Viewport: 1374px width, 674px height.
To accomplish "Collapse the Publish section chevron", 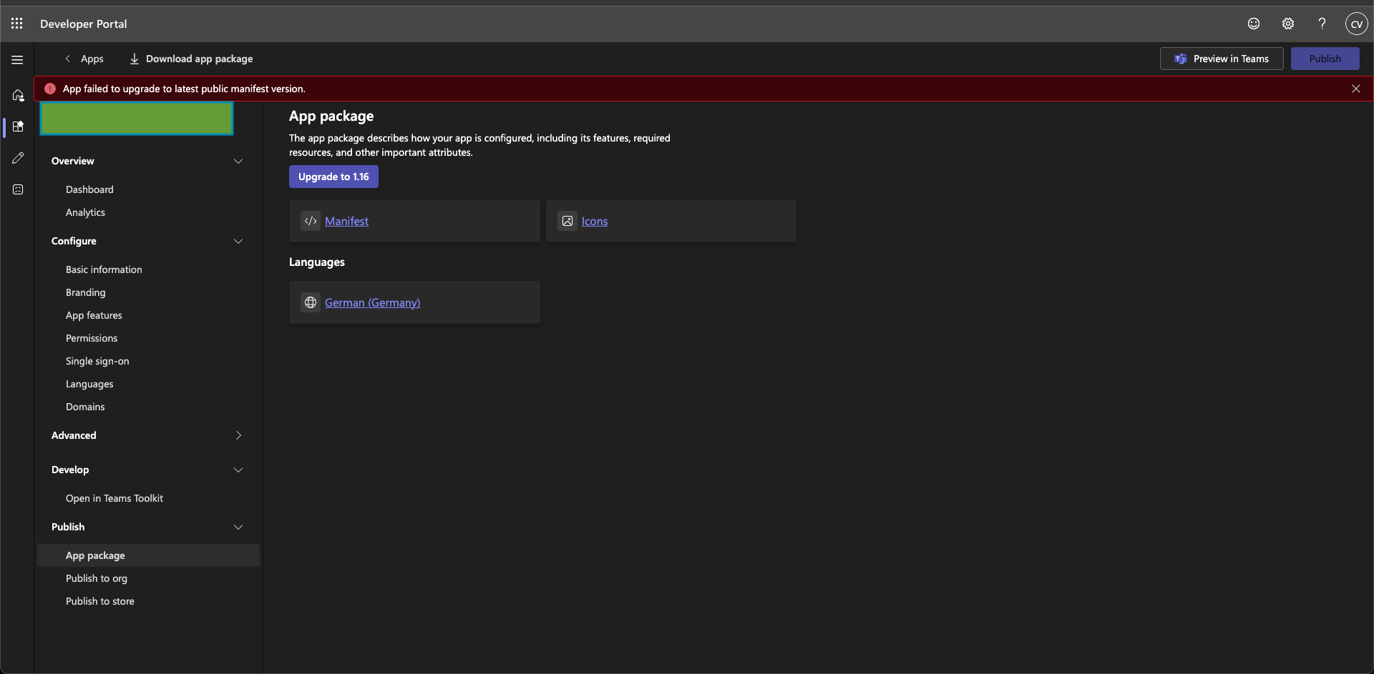I will tap(238, 527).
